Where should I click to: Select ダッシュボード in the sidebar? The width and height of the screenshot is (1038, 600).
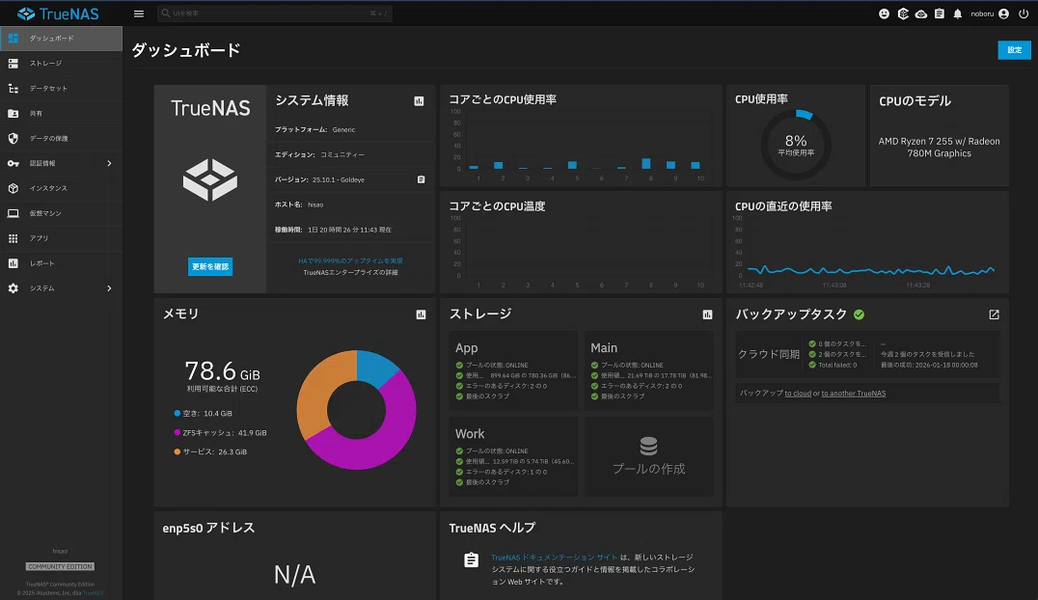[x=61, y=39]
